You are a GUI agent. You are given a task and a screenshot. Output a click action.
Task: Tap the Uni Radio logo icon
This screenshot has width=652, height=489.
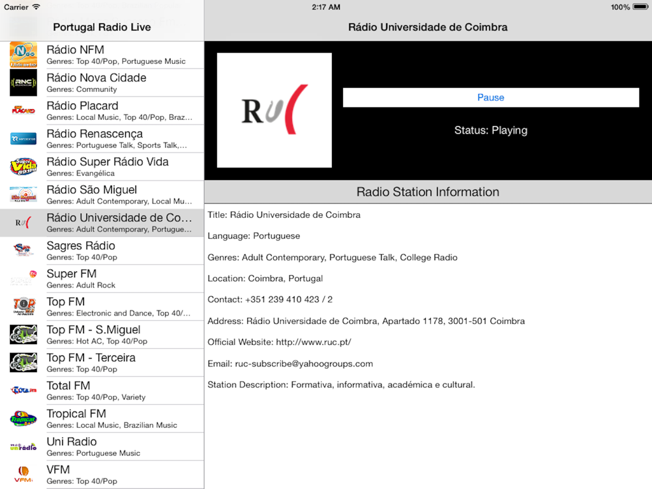point(23,447)
